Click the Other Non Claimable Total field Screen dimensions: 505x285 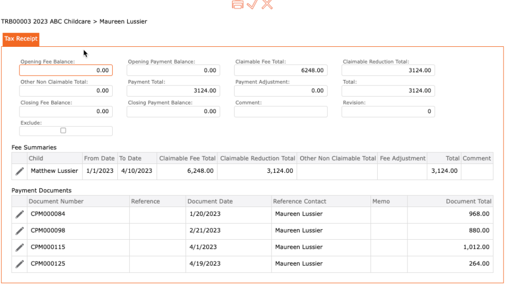click(x=66, y=91)
